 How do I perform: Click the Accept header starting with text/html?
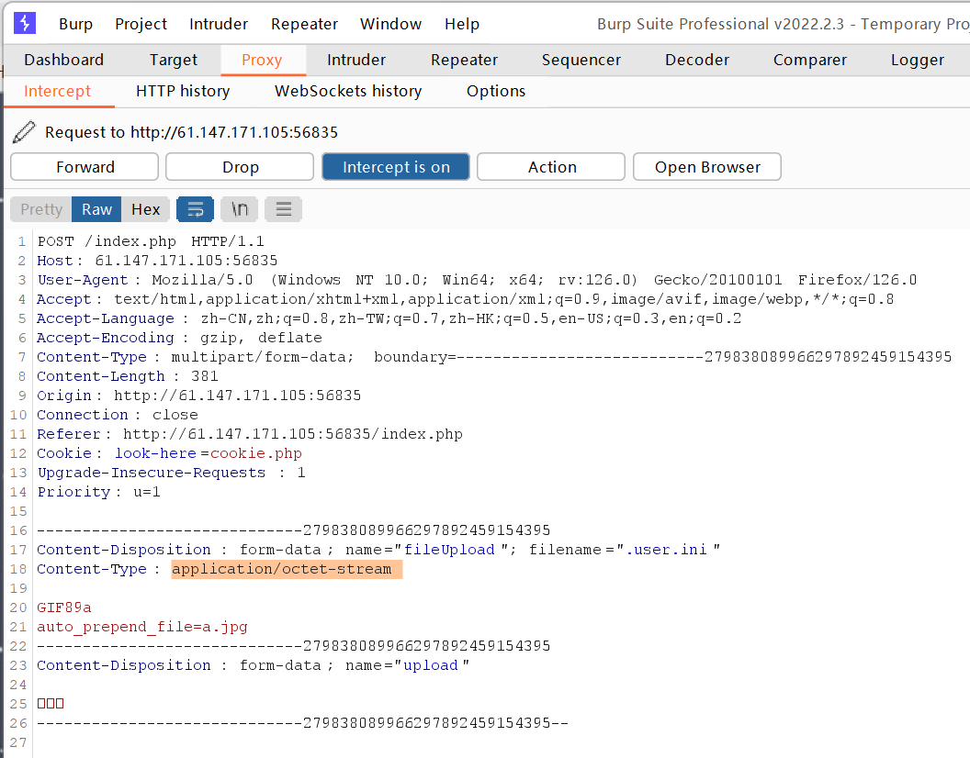[465, 299]
